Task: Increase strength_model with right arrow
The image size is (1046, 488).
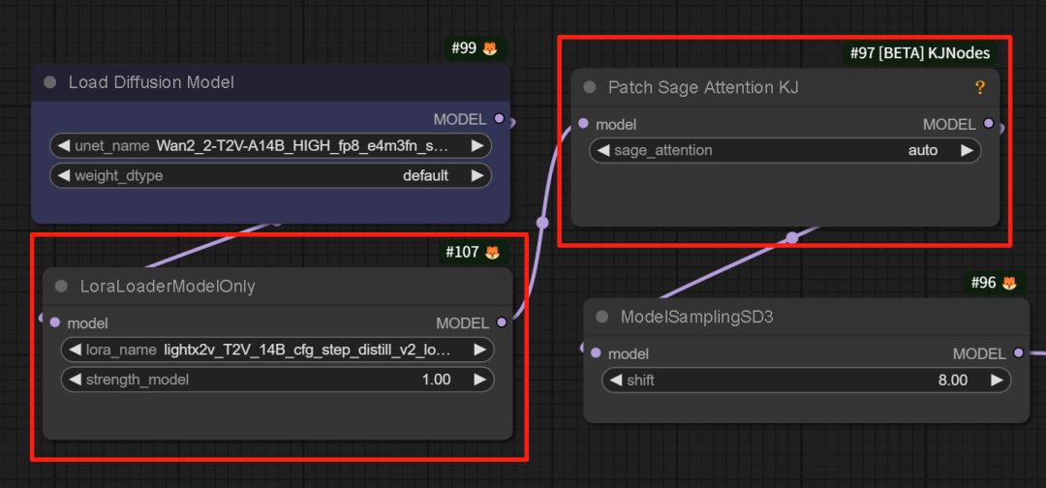Action: [479, 380]
